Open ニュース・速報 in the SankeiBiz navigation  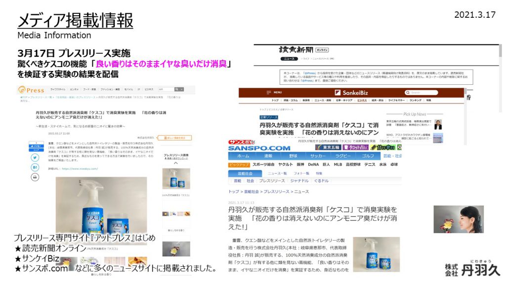pos(323,100)
